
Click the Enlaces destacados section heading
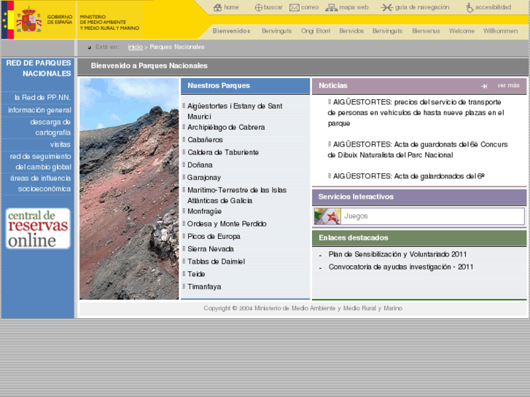coord(354,238)
